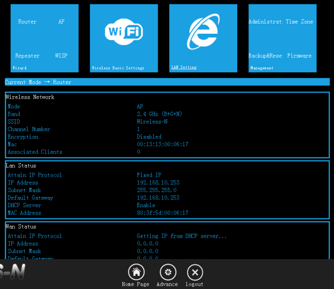Click the band value 2.4 GHz (B+G+N)

point(159,114)
